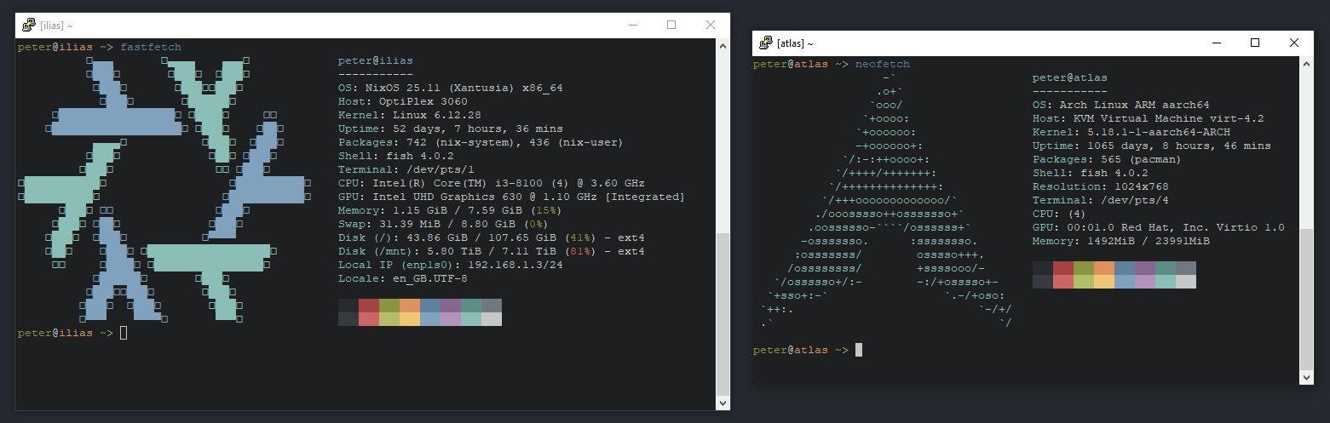Click the 'CPU: (4)' line in atlas
This screenshot has height=423, width=1330.
1059,214
